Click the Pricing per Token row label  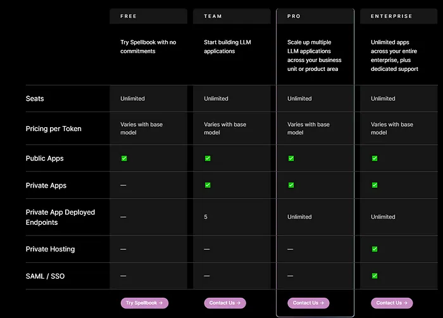pos(53,129)
